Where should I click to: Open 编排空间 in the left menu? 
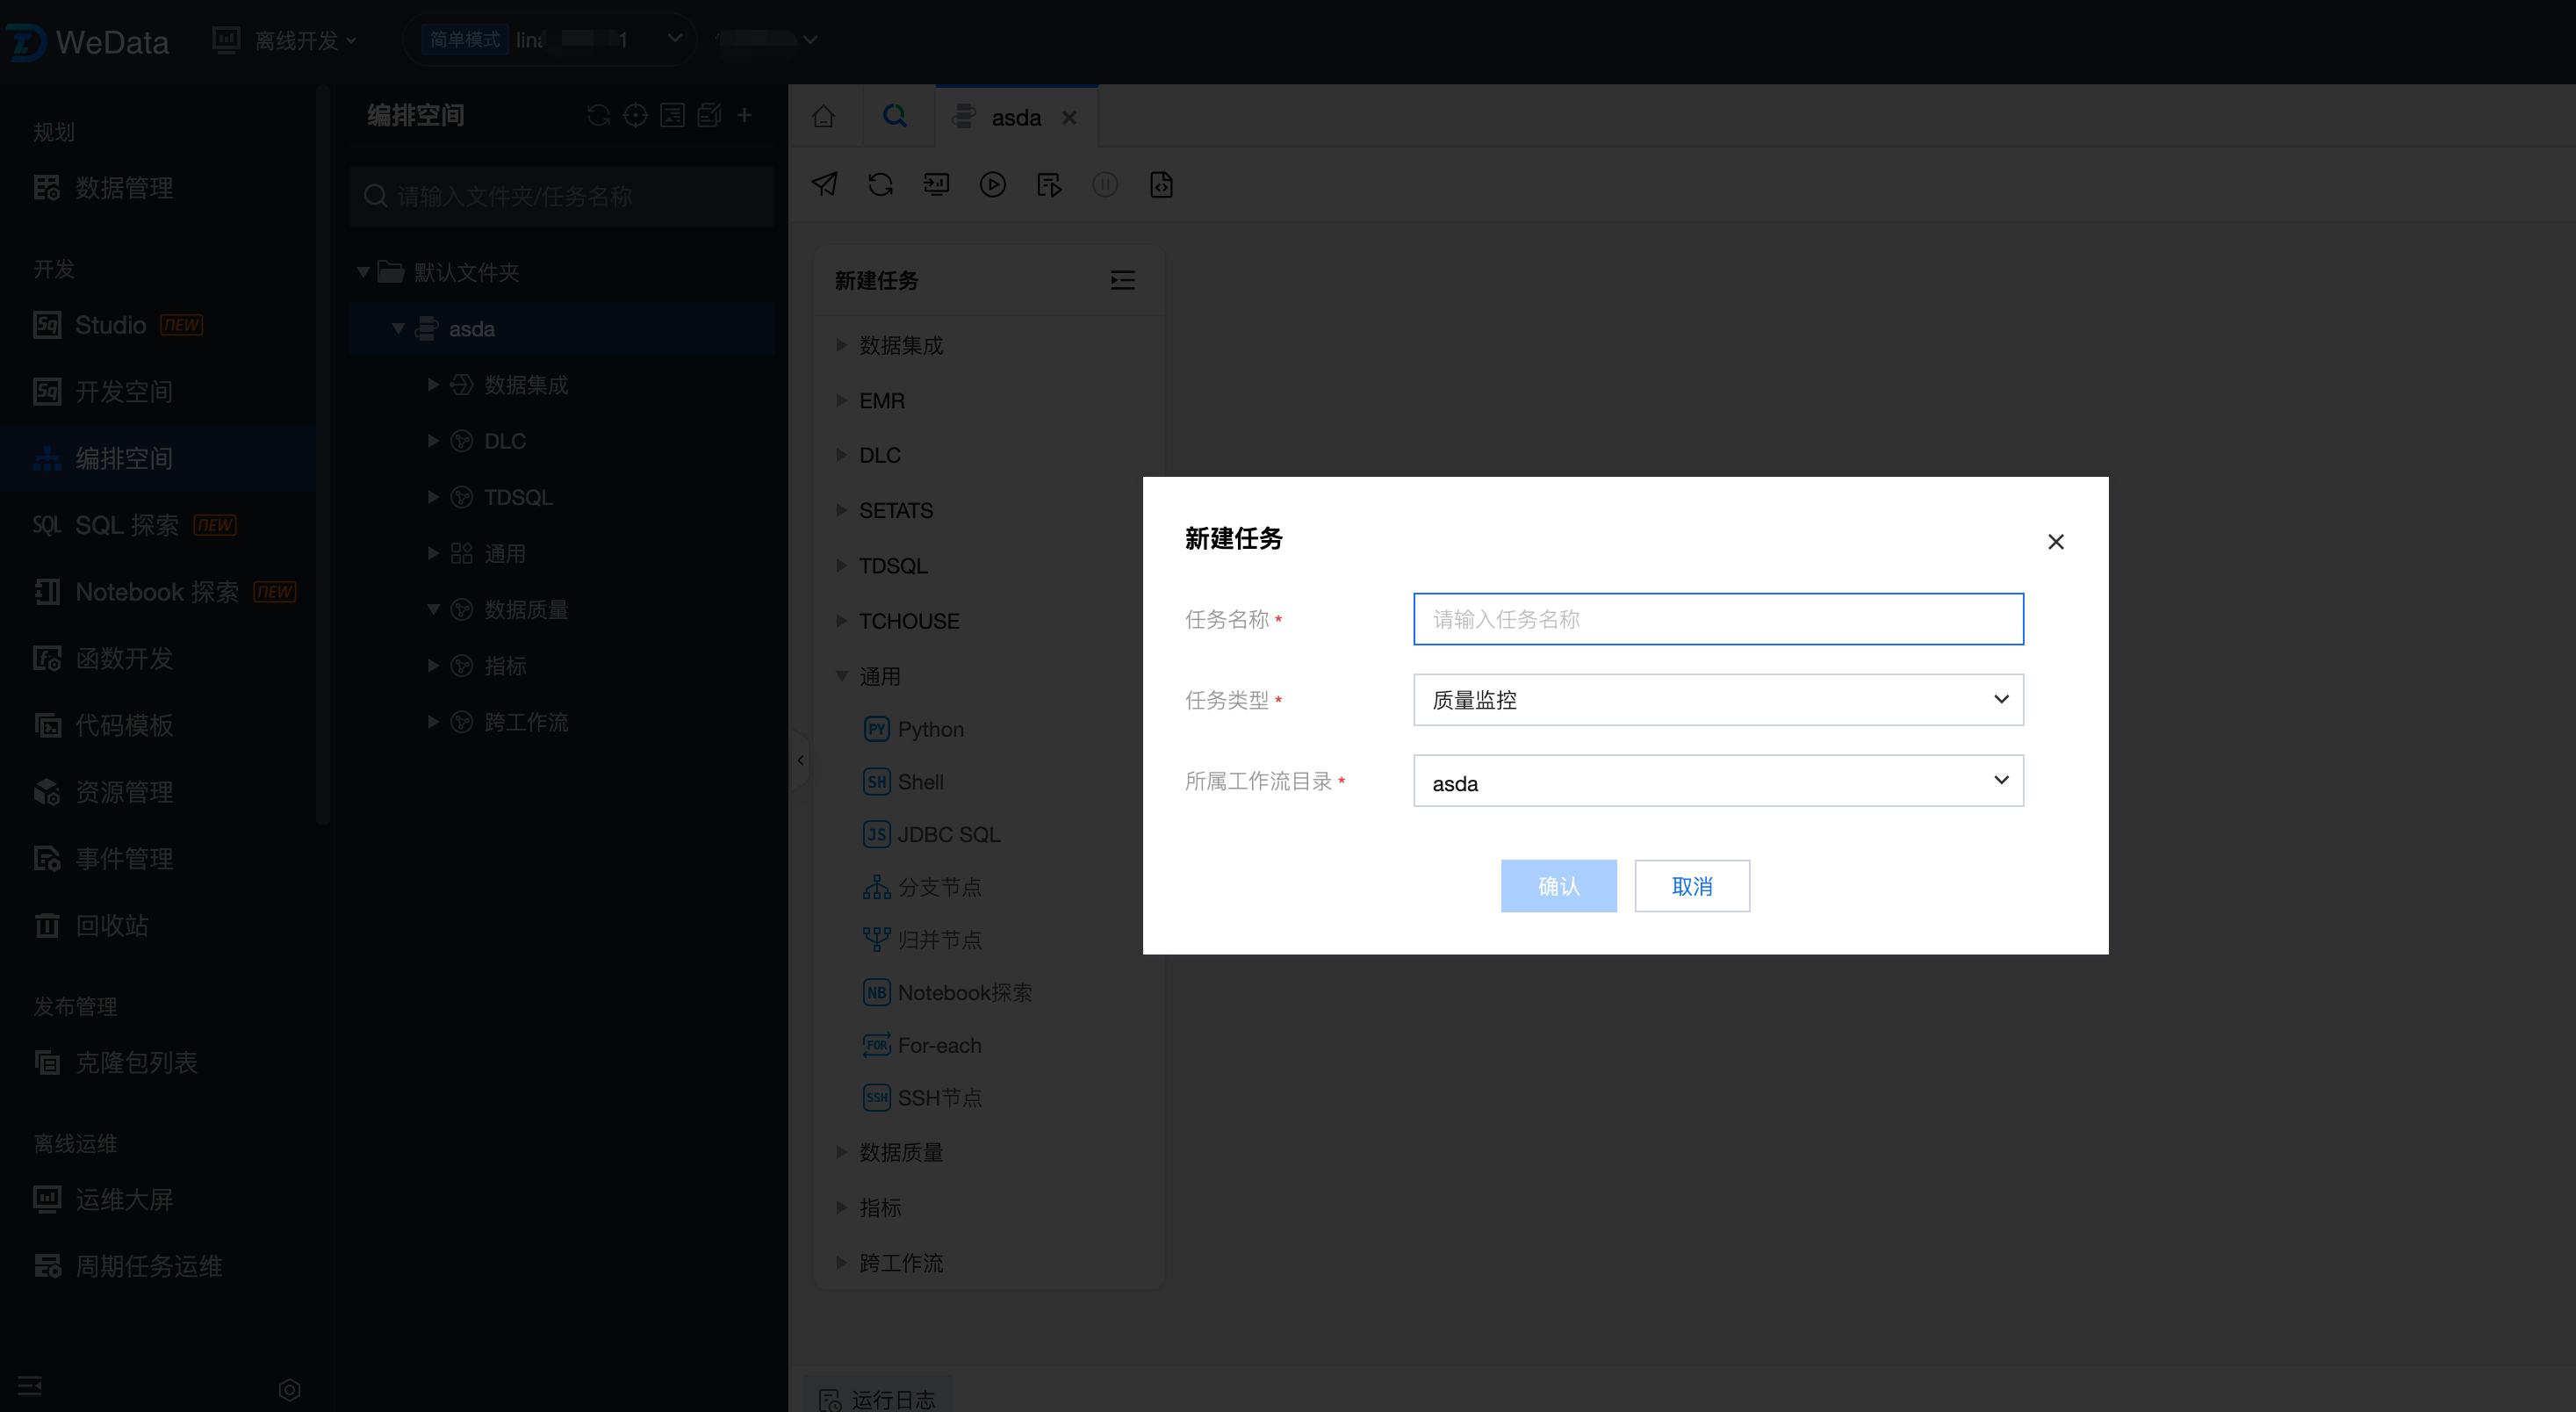[124, 458]
